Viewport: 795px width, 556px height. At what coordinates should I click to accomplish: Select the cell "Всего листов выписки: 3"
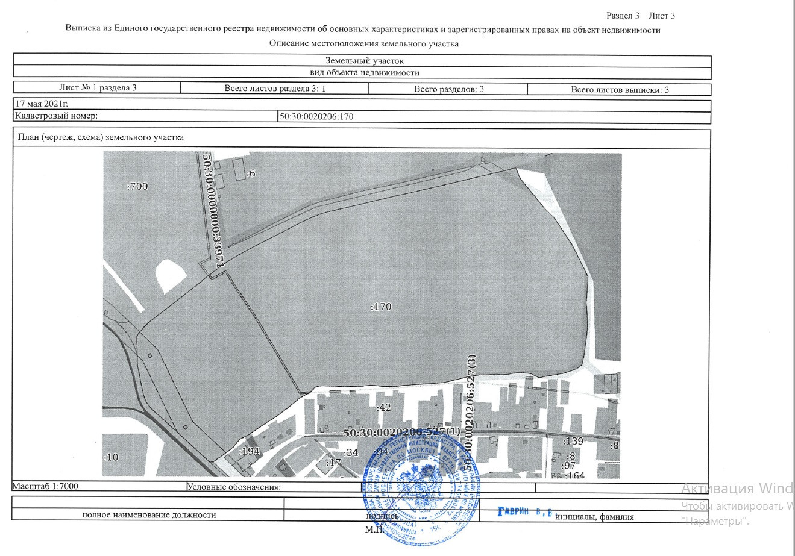click(620, 90)
